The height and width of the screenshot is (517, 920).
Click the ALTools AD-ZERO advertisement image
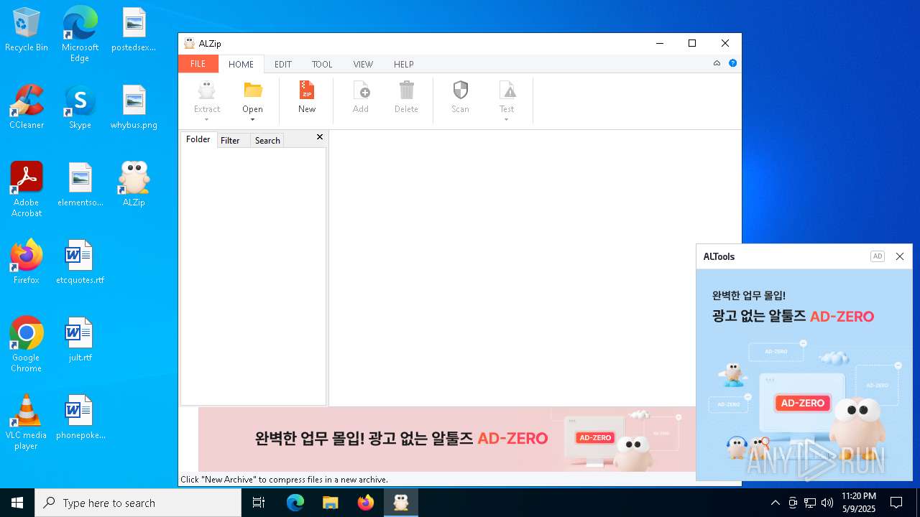pos(804,375)
